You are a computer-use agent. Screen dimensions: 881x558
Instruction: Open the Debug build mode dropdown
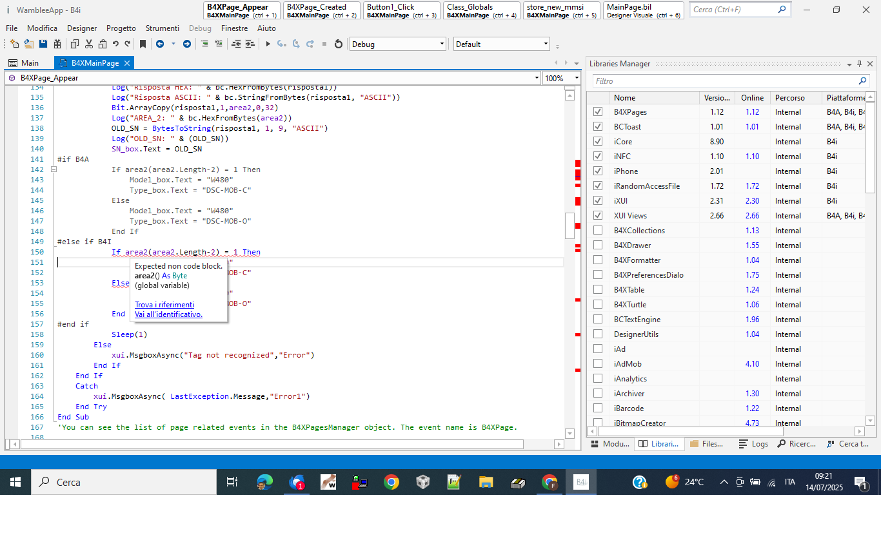[442, 44]
